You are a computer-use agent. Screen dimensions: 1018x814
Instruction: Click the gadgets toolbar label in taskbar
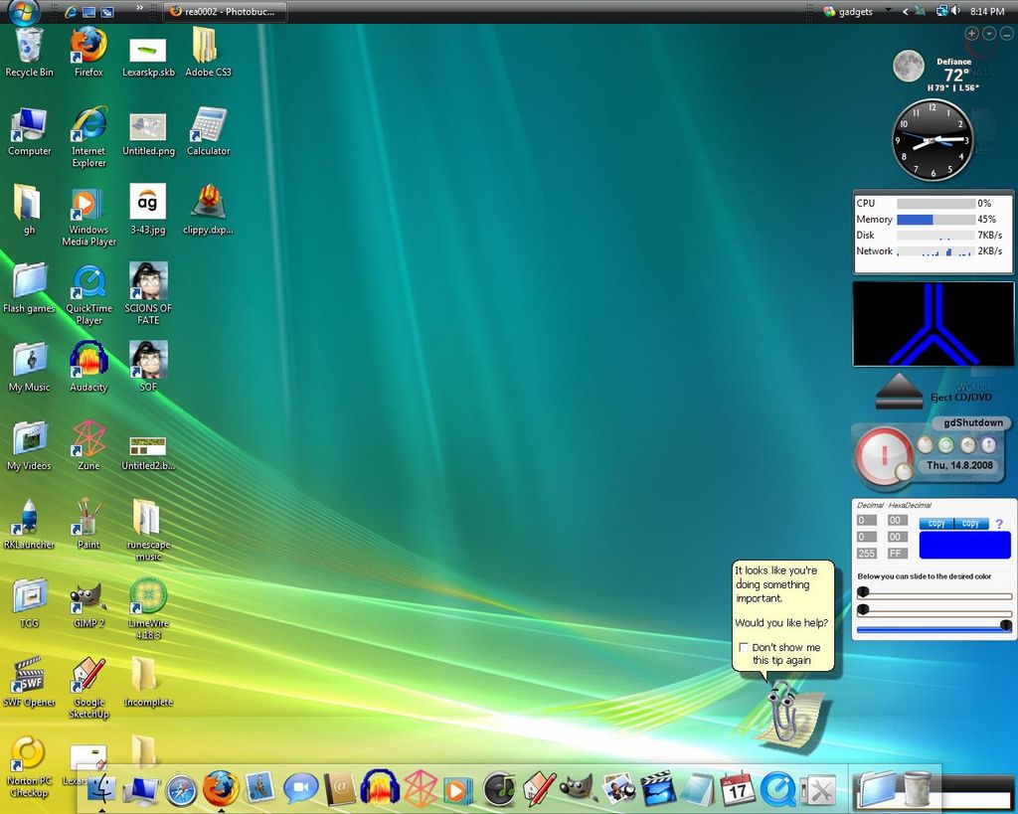tap(855, 12)
